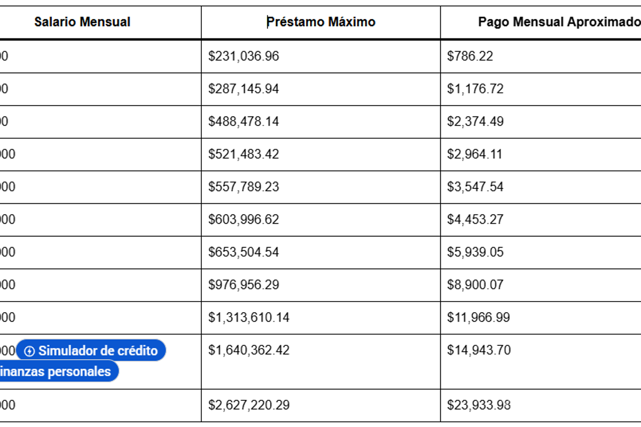Click the $287,145.94 loan amount cell
641x427 pixels.
244,89
